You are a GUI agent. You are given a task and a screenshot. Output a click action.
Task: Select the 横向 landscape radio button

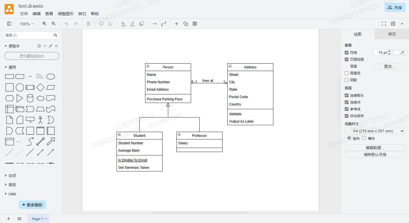pyautogui.click(x=364, y=138)
